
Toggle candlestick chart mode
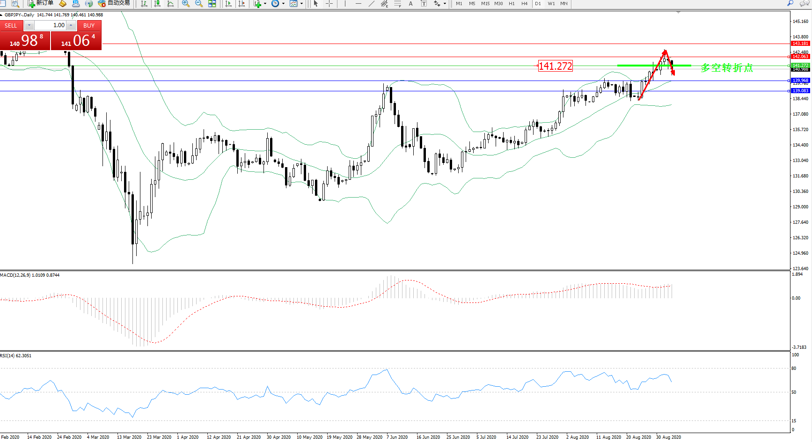tap(157, 4)
